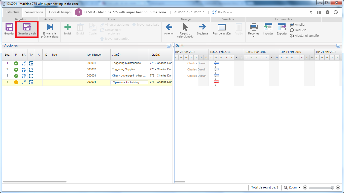Open the Importar tool
Image resolution: width=344 pixels, height=193 pixels.
coord(268,29)
